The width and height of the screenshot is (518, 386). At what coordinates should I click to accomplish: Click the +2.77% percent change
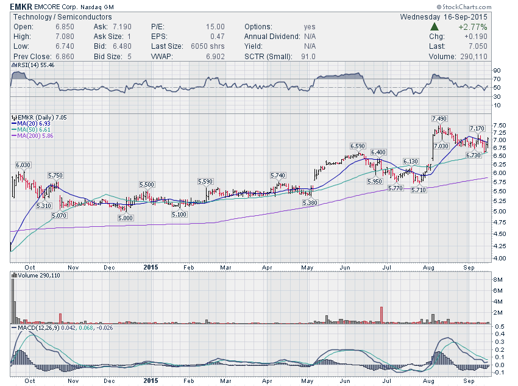pyautogui.click(x=473, y=27)
